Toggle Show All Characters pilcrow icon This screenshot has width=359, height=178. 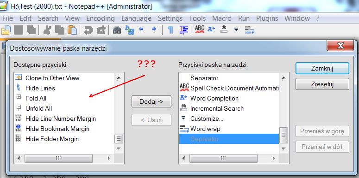(170, 30)
